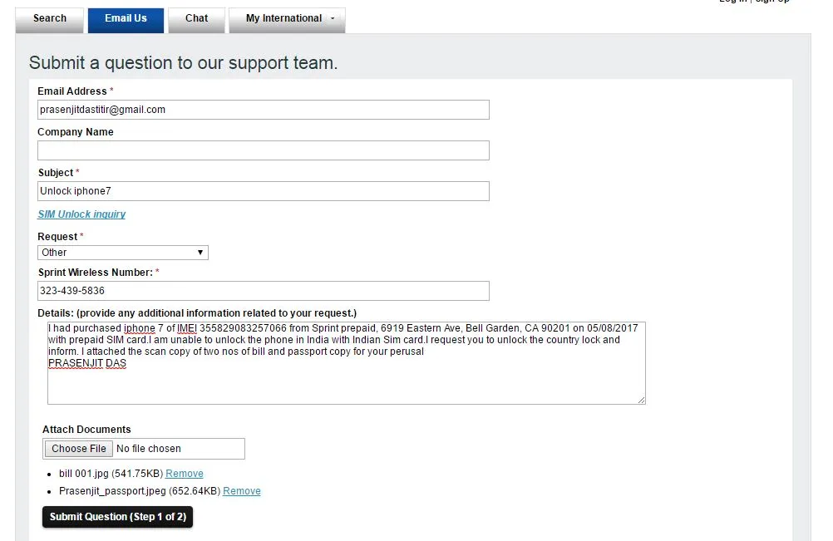This screenshot has width=833, height=541.
Task: Place cursor in the Details text area
Action: tap(346, 384)
